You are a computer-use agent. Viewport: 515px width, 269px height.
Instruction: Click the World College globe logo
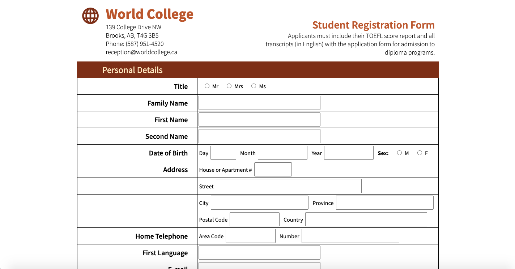[x=90, y=16]
